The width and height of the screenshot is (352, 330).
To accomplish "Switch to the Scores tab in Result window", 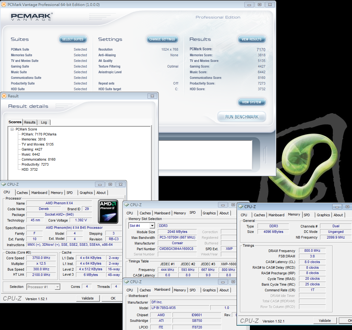I will click(15, 122).
